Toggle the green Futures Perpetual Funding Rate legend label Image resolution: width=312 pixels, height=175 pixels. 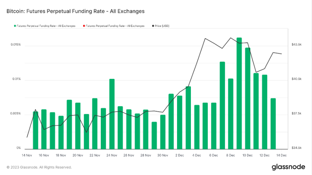pyautogui.click(x=46, y=26)
